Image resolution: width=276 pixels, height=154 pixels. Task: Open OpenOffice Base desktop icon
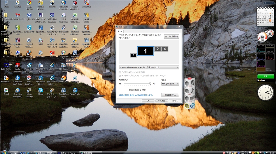[18, 43]
